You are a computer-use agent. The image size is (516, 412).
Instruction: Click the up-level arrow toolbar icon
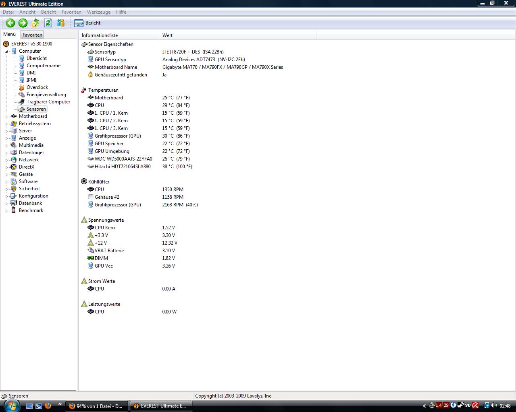(35, 23)
